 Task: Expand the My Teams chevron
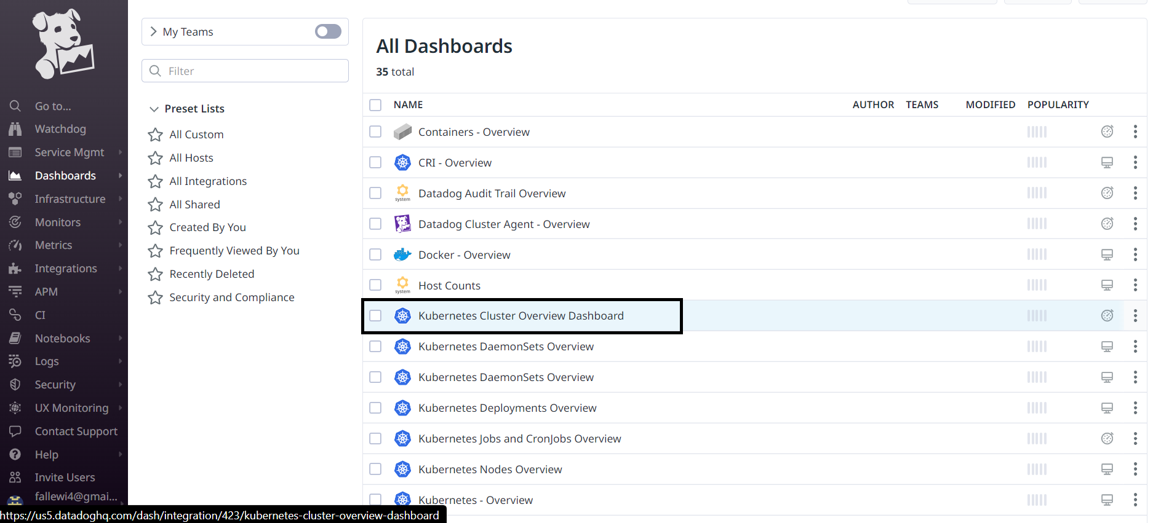click(x=154, y=31)
